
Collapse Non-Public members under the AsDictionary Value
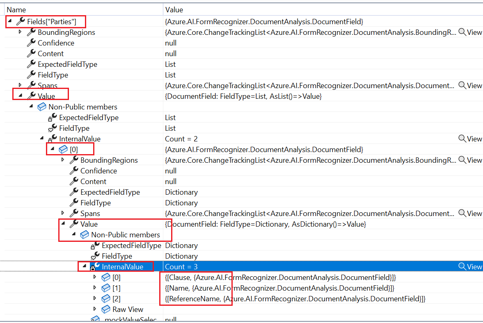[x=74, y=234]
